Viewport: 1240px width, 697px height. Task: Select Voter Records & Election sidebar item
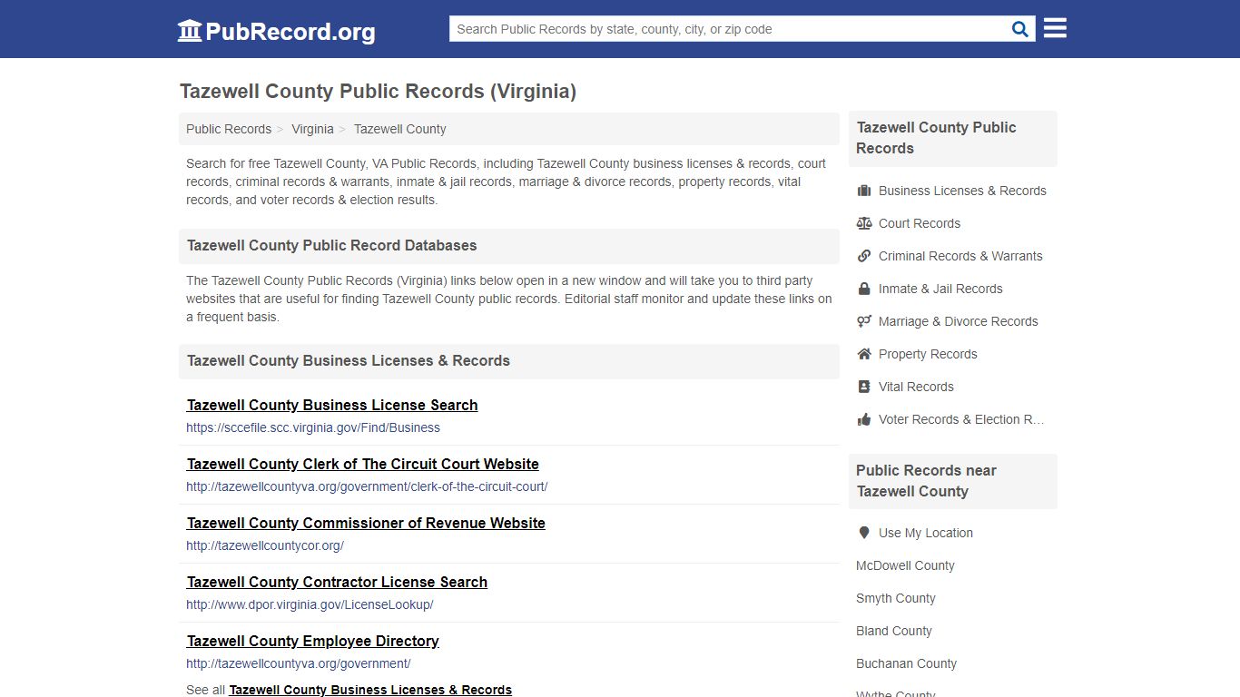click(961, 419)
